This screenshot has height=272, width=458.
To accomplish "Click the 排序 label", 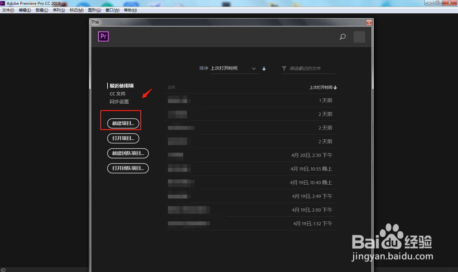I will point(204,68).
